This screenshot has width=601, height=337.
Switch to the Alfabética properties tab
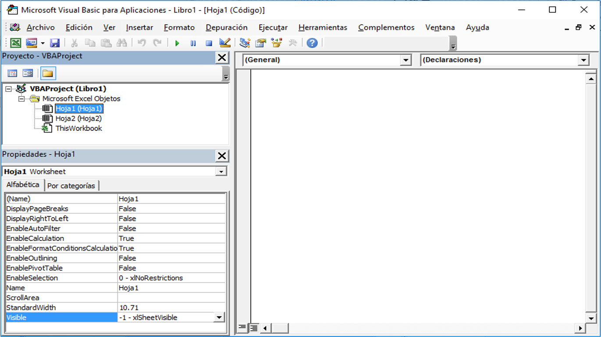coord(23,185)
